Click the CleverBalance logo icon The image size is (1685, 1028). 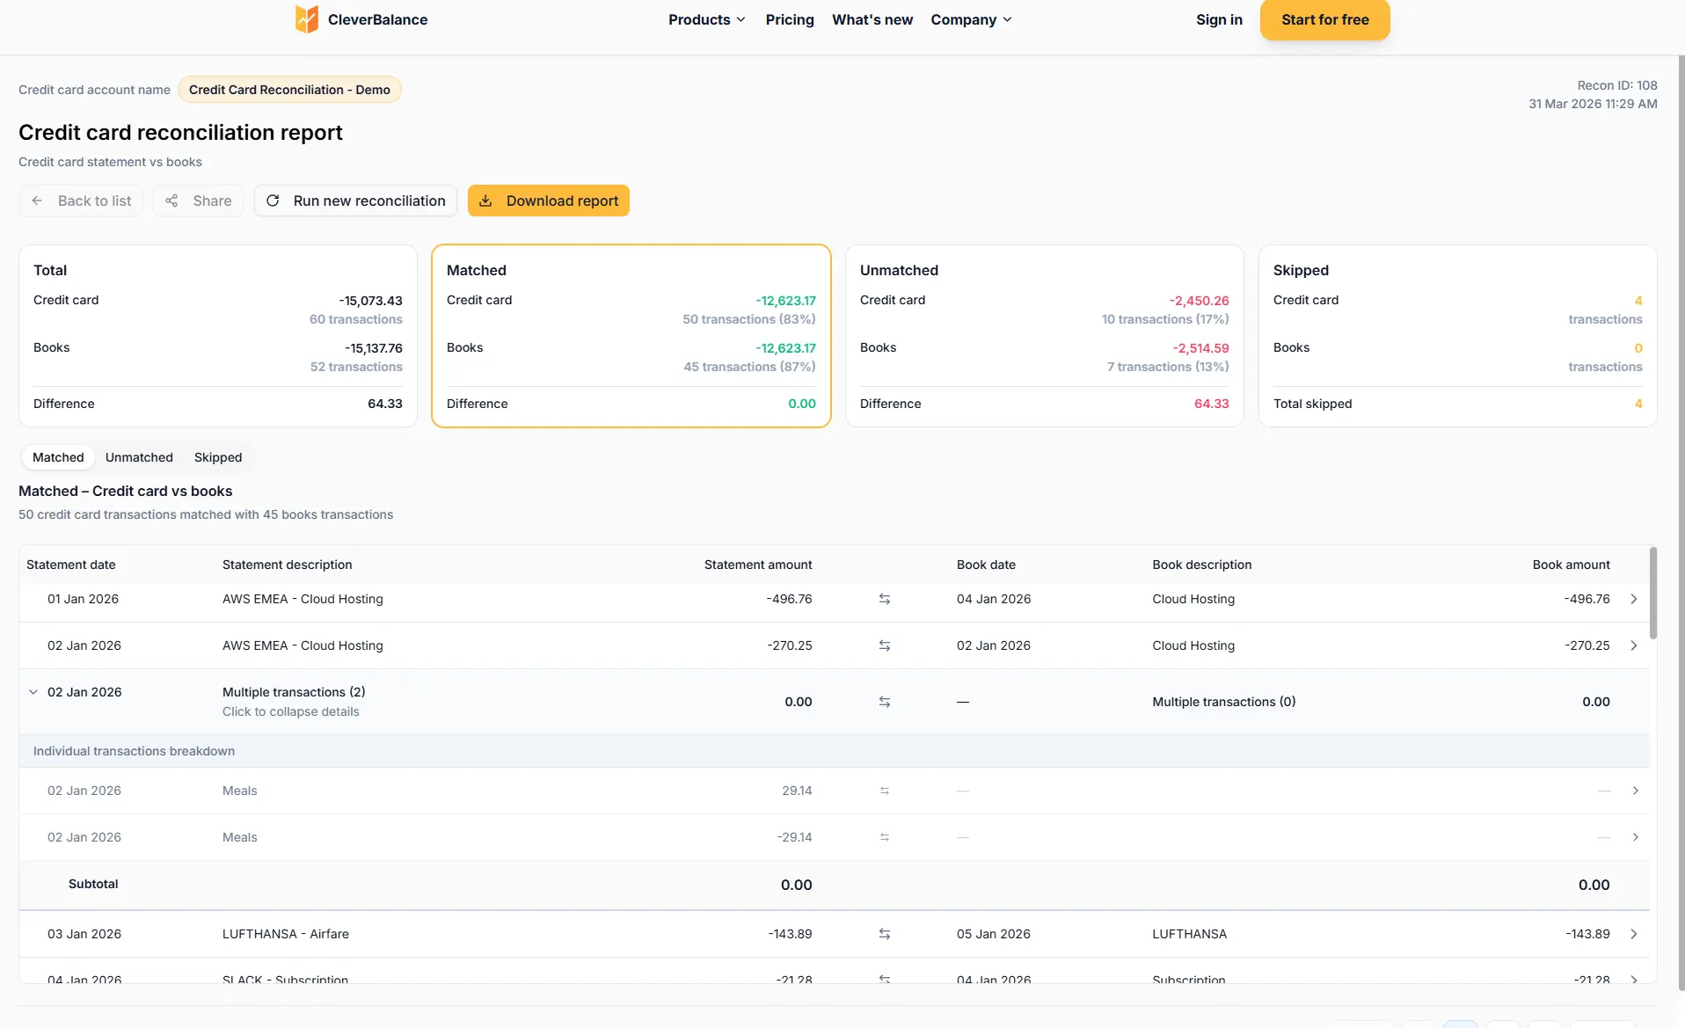pos(306,19)
